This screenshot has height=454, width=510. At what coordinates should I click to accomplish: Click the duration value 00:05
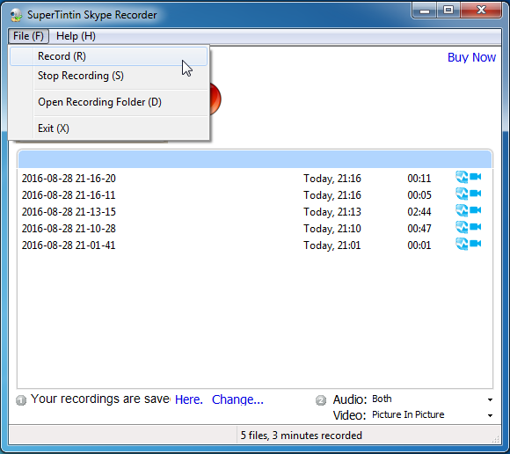click(x=419, y=195)
